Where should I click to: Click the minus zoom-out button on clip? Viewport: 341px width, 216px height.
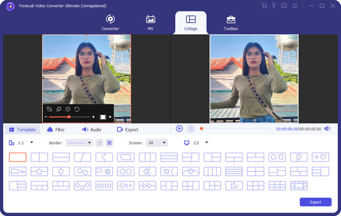(46, 117)
